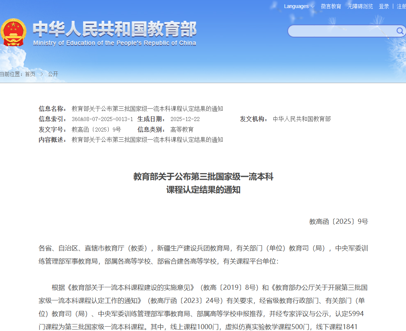Viewport: 406px width, 331px height.
Task: Click the English Ministry of Education subtitle
Action: point(114,43)
